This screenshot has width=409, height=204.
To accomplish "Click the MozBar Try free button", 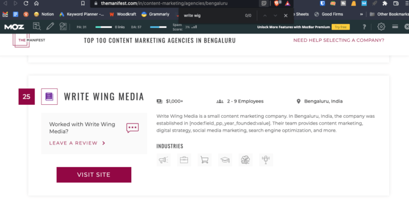I will pos(341,27).
